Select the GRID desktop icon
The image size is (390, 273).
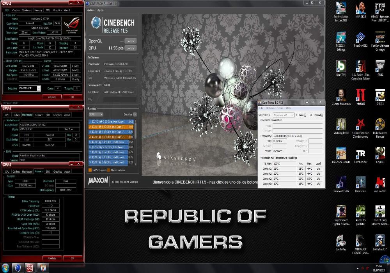380,68
